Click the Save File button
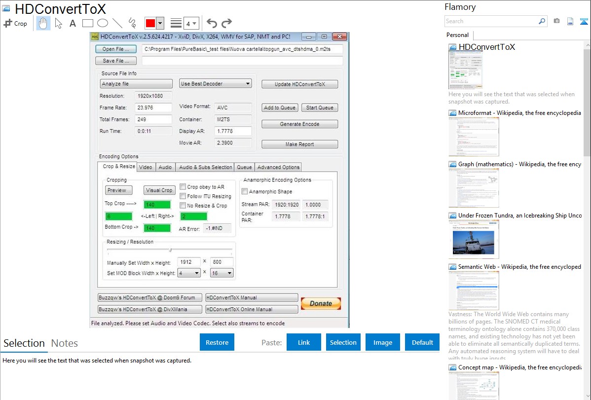591x400 pixels. (116, 61)
